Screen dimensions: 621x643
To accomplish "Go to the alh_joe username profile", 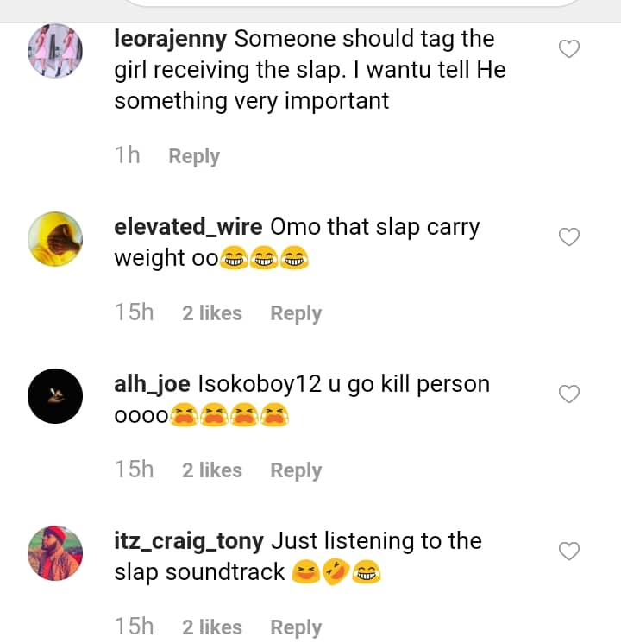I will coord(152,384).
